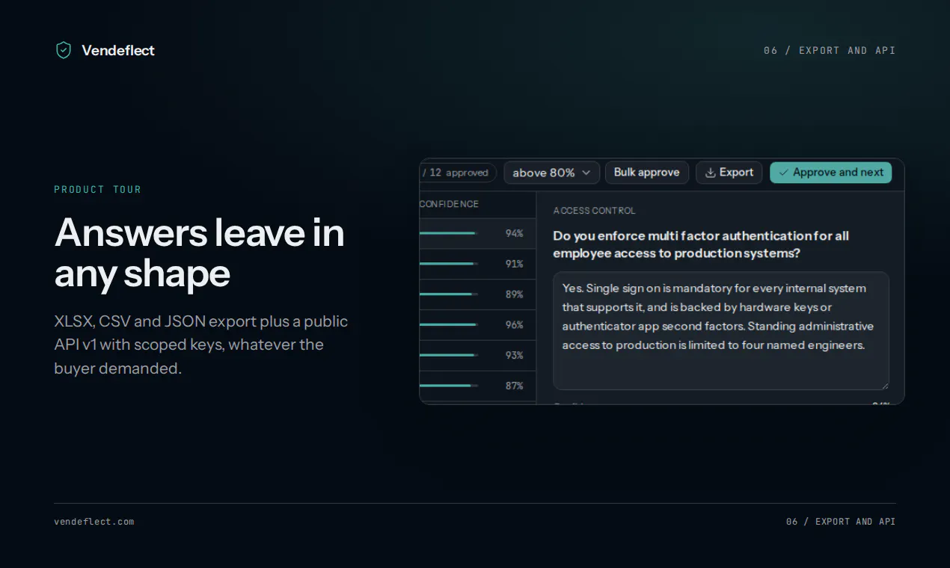Open the above 80% confidence filter dropdown
The image size is (950, 568).
point(551,173)
